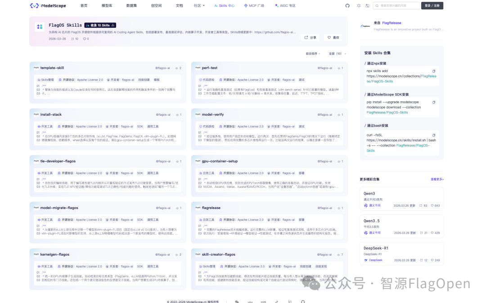Open the perf-test card title
Screen dimensions: 486x303
(x=210, y=68)
